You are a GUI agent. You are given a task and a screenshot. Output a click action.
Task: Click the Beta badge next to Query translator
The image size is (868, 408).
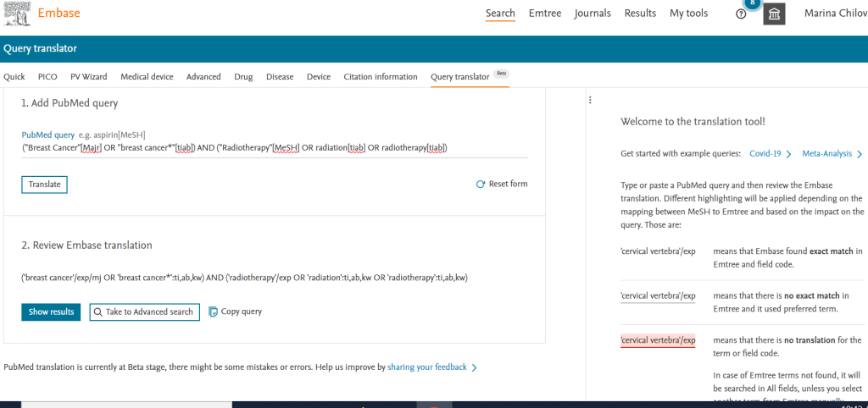[501, 74]
